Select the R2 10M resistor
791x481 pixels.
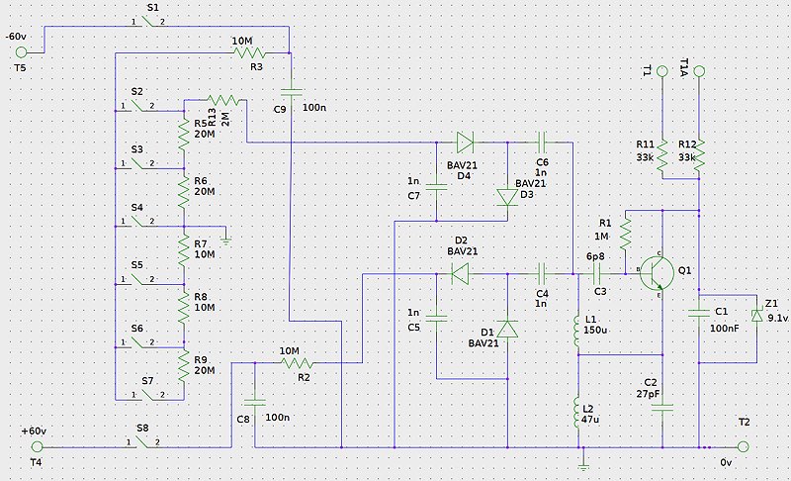coord(297,363)
